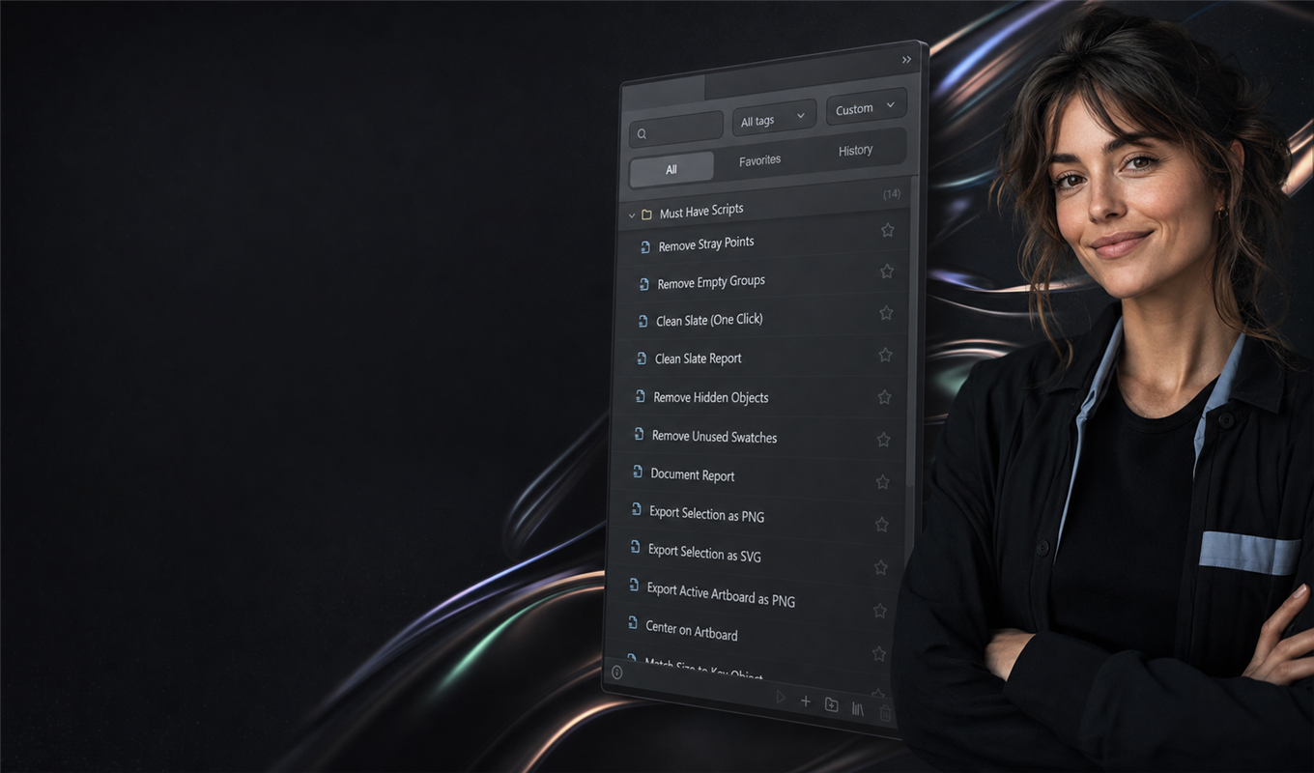Screen dimensions: 1314x773
Task: Toggle star on Remove Unused Swatches
Action: point(883,440)
